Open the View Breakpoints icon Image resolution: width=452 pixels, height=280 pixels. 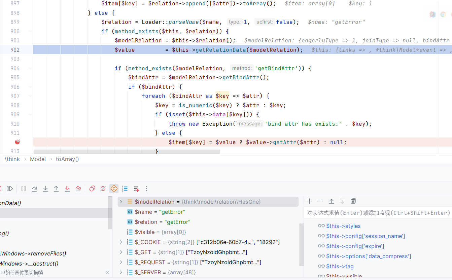coord(92,189)
